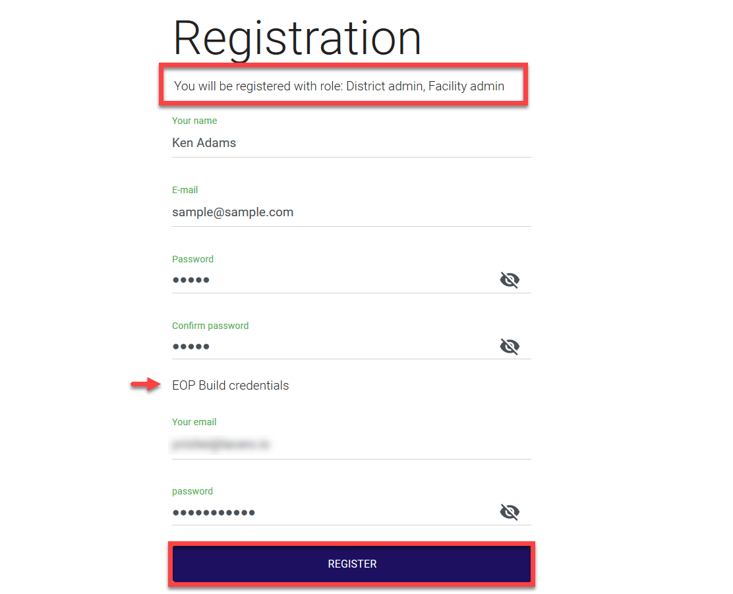Select the EOP Build credentials section title
The width and height of the screenshot is (733, 594).
[230, 386]
